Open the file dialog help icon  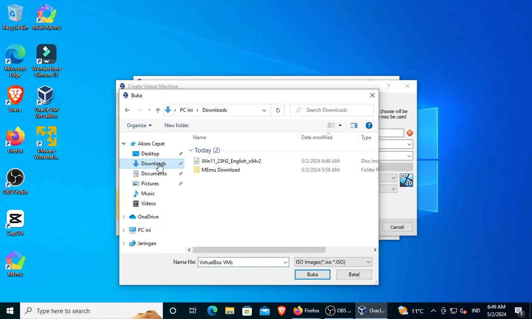point(369,125)
